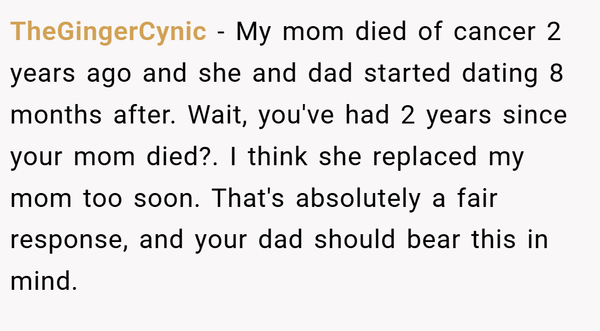Select the word "months" in the comment
The image size is (600, 331).
pyautogui.click(x=56, y=115)
